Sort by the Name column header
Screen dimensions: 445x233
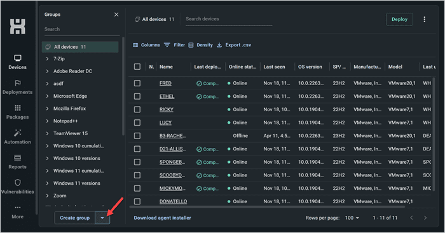click(x=166, y=67)
